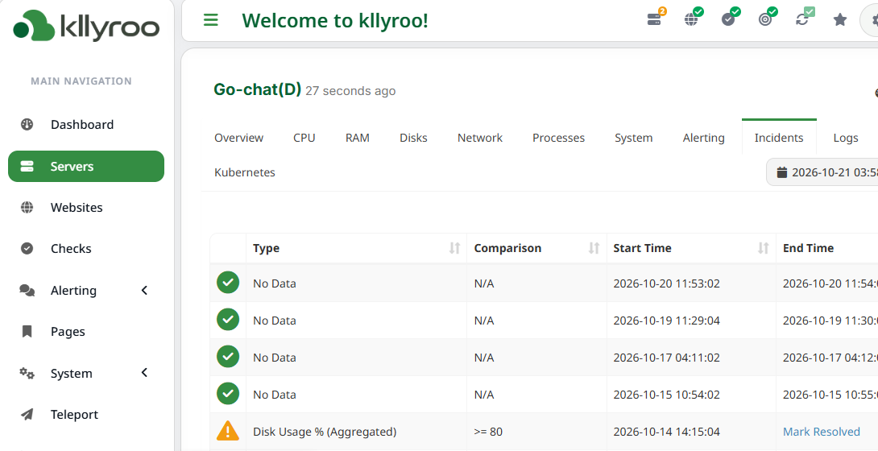Open the target status icon in header

point(765,19)
